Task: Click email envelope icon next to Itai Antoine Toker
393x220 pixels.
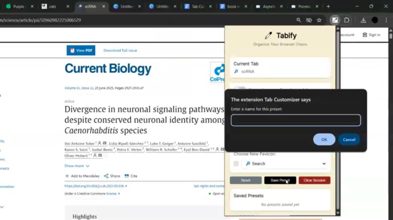Action: click(104, 143)
